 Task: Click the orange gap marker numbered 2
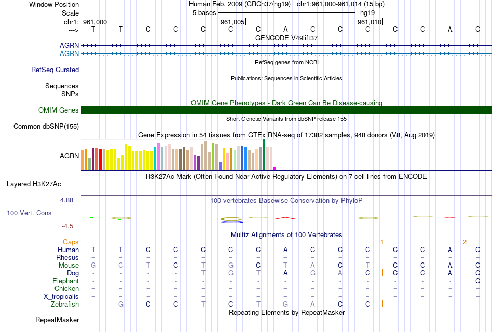[464, 242]
